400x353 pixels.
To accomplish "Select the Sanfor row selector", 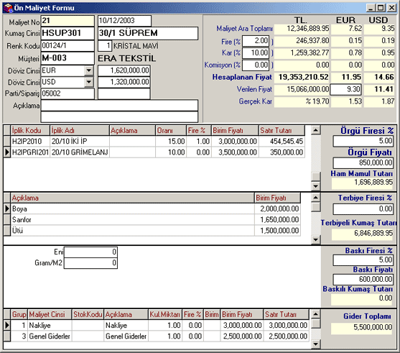I will [x=7, y=220].
